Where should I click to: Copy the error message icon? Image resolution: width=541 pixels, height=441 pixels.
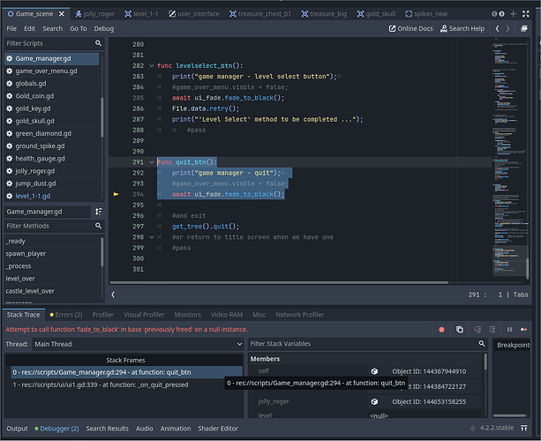pos(460,330)
